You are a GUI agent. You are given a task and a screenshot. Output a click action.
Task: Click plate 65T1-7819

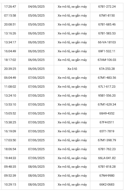click(107, 131)
